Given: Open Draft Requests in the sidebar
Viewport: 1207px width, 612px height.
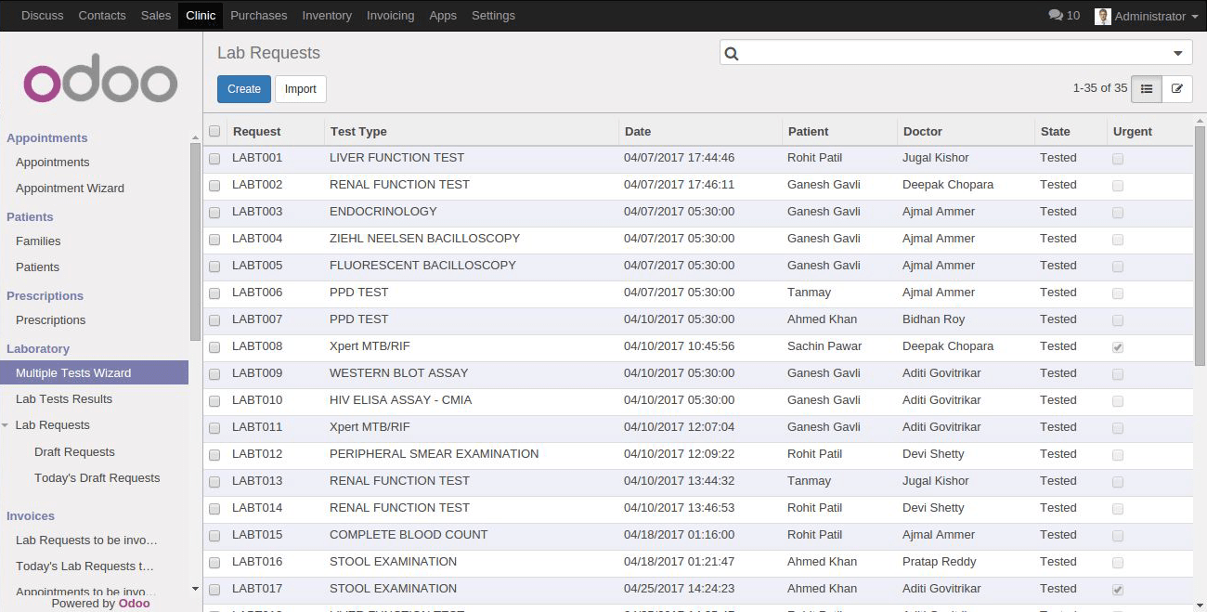Looking at the screenshot, I should point(74,452).
